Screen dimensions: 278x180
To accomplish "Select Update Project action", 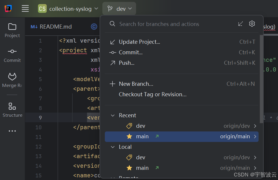I will pyautogui.click(x=139, y=42).
